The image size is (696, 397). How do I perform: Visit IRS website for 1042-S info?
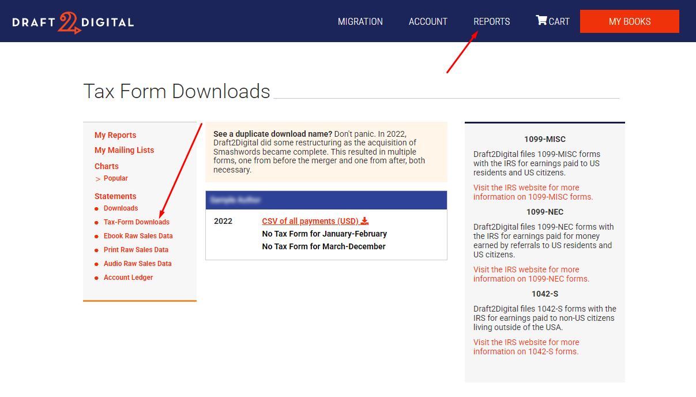pos(526,347)
